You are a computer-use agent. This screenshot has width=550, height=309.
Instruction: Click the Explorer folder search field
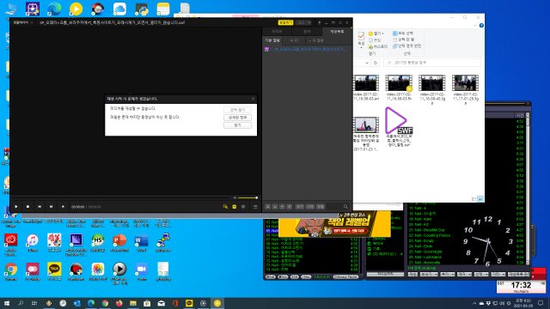point(431,63)
